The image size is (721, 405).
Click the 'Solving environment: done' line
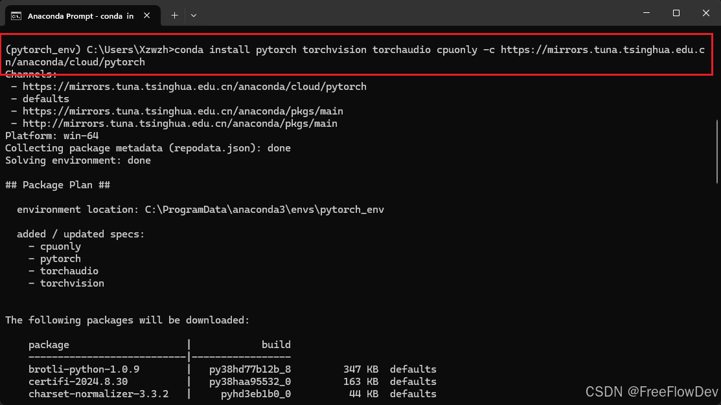click(78, 160)
